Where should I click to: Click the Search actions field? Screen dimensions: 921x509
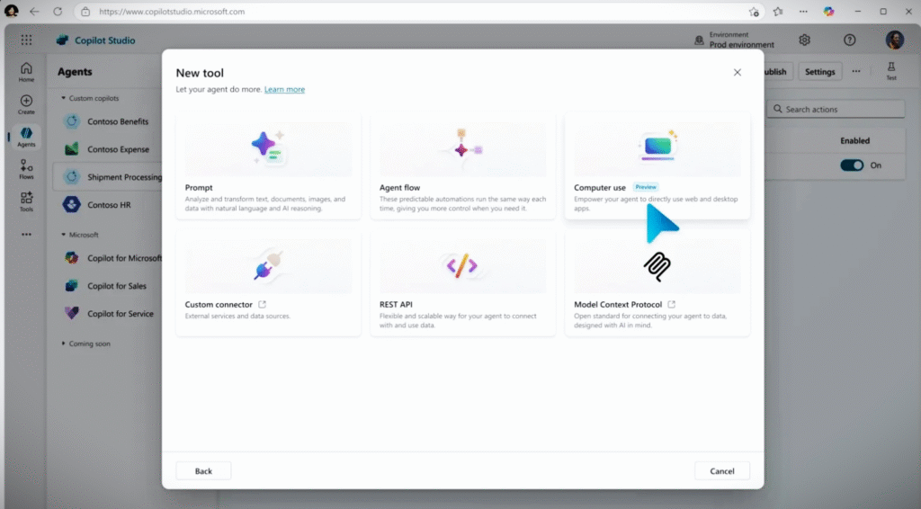pos(836,109)
